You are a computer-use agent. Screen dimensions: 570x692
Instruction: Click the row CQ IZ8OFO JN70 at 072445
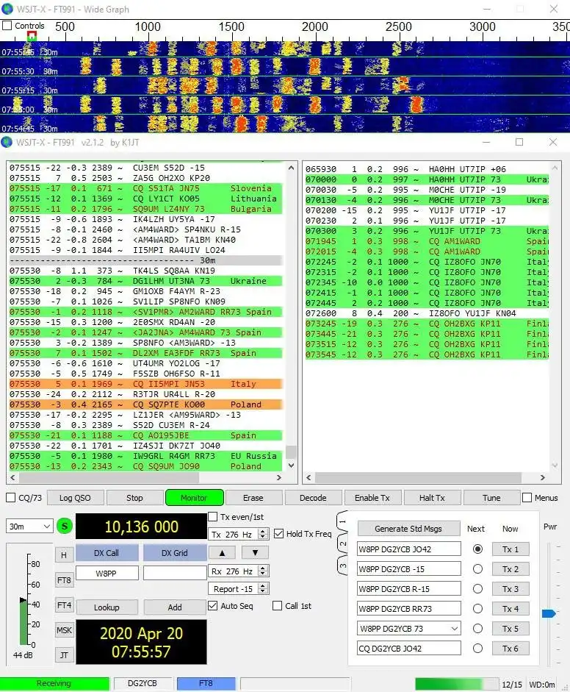427,303
